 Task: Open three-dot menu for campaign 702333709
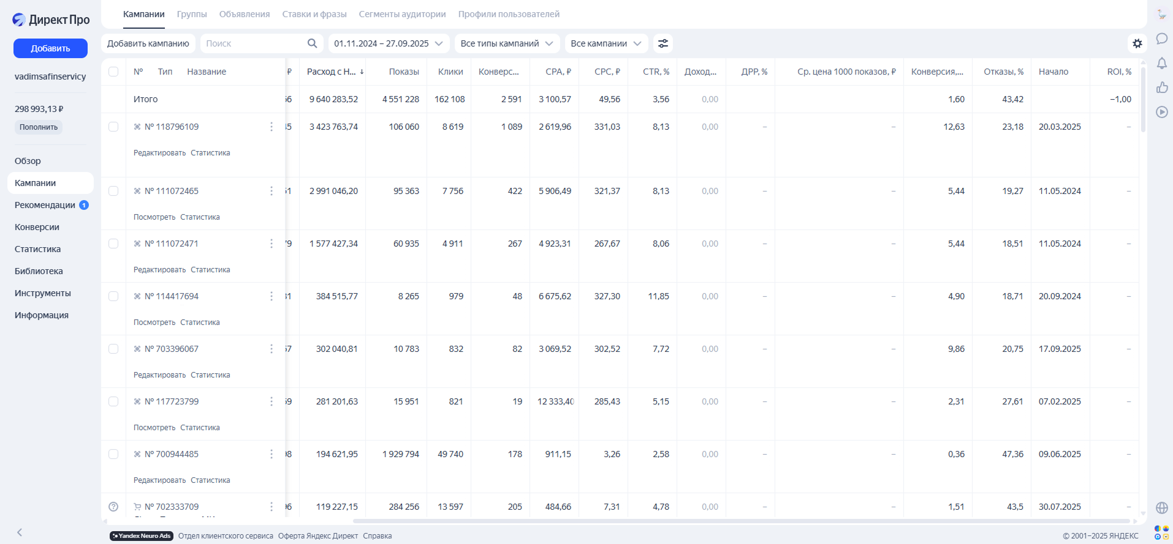coord(271,507)
